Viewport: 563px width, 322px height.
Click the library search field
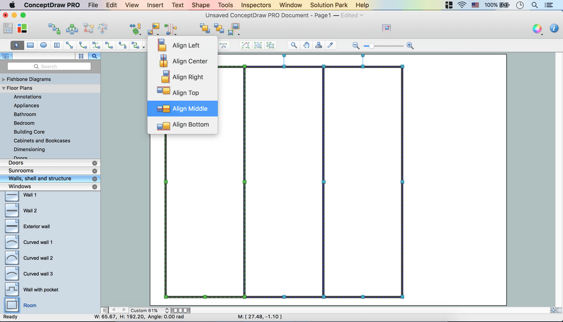tap(49, 66)
